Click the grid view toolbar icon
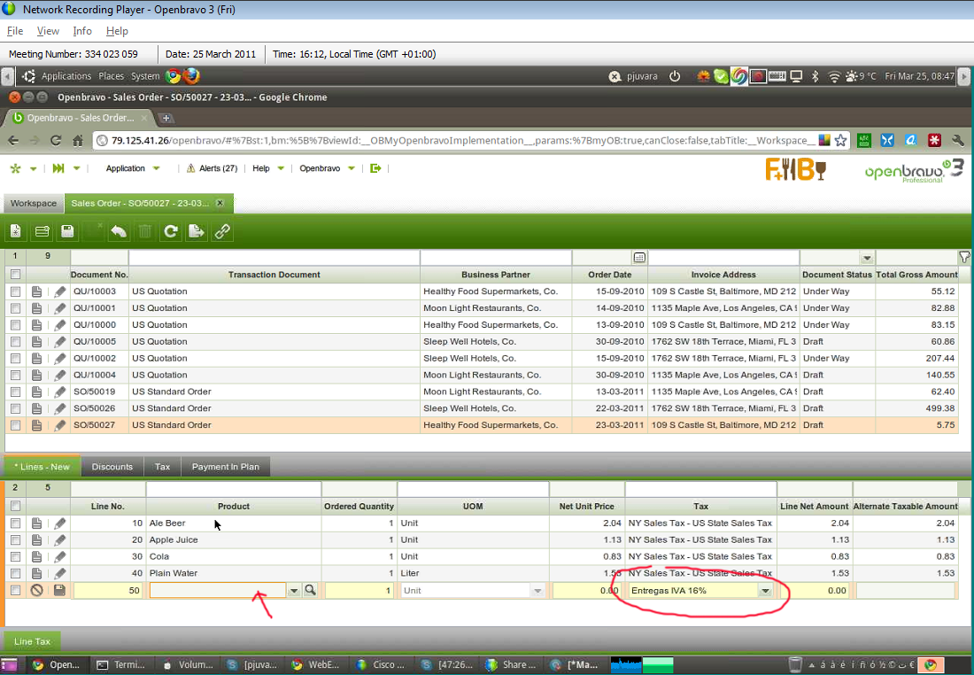 [43, 232]
